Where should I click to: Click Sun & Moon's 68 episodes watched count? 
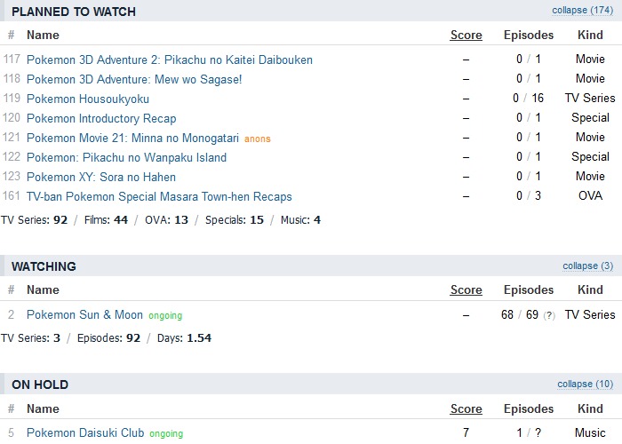click(507, 315)
